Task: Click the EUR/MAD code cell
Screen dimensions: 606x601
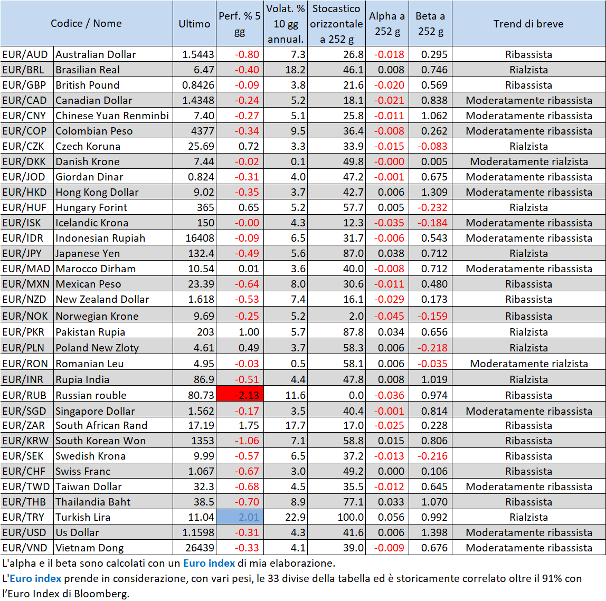Action: 27,269
